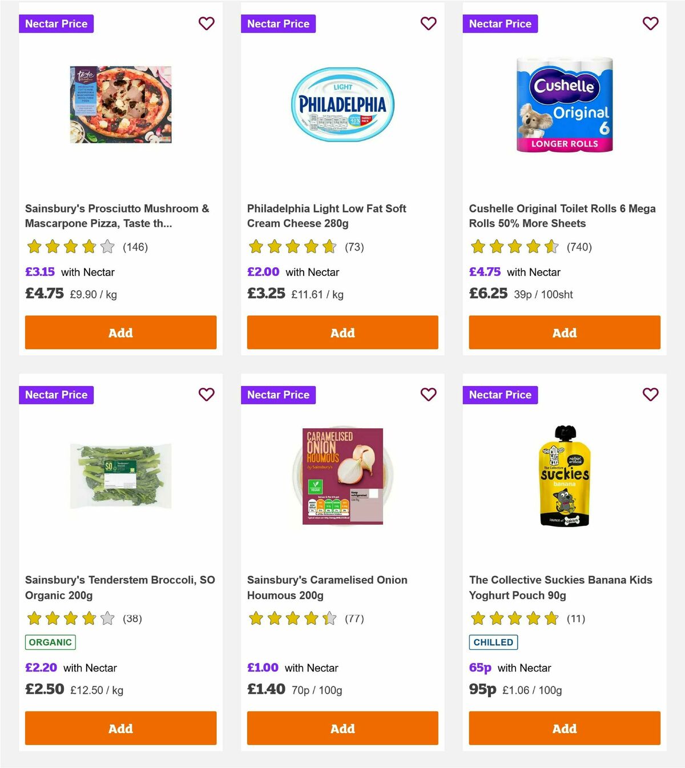Click the heart icon on the Cushelle toilet rolls card

tap(650, 23)
